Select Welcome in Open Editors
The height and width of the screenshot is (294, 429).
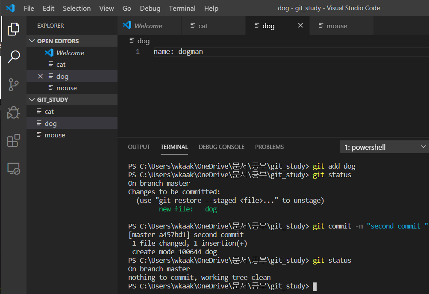[72, 53]
